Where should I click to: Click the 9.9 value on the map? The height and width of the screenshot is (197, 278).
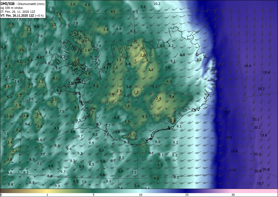click(57, 186)
